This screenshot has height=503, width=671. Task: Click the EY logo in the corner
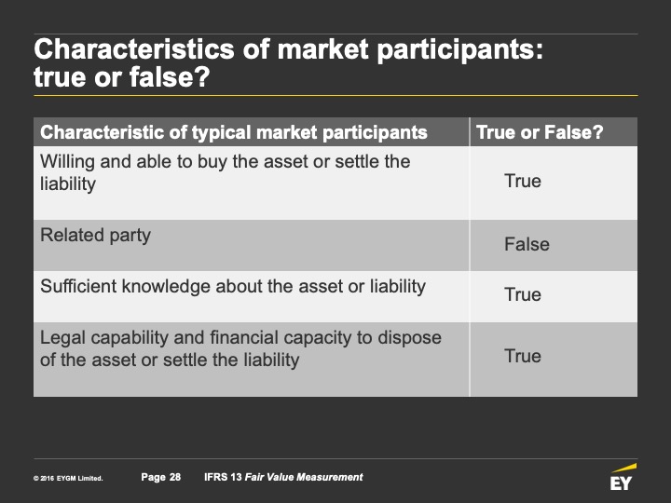(623, 477)
